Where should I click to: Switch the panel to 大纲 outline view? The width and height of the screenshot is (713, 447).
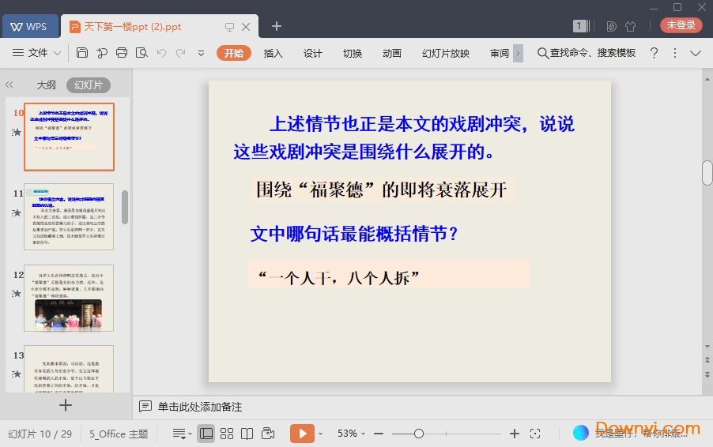point(46,85)
